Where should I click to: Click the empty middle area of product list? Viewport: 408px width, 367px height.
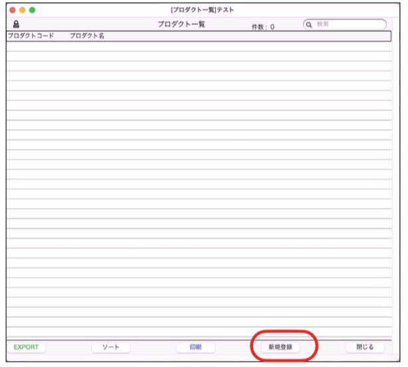pyautogui.click(x=199, y=186)
